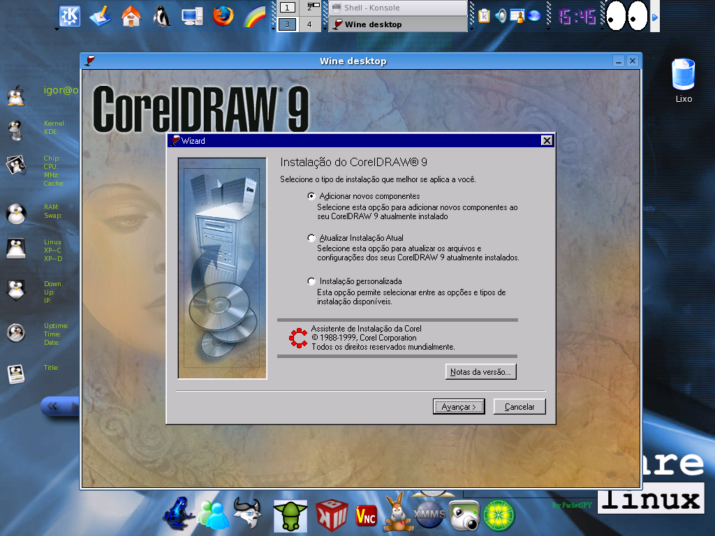Click the digital clock showing 15:45

click(x=577, y=17)
